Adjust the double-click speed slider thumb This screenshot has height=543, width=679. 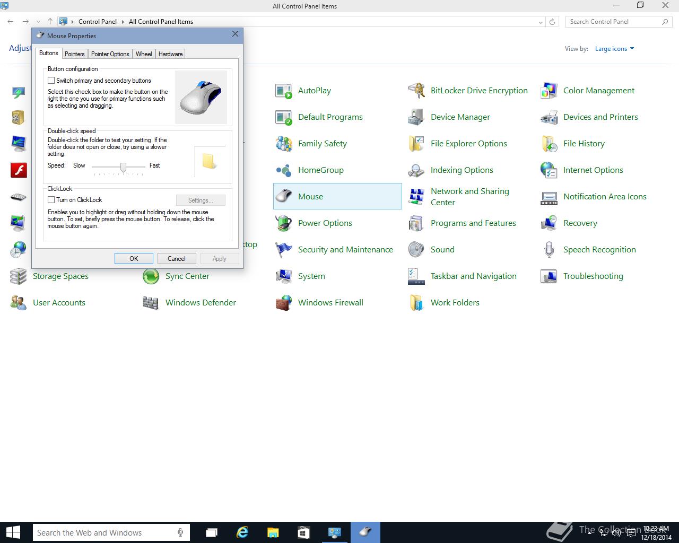click(x=123, y=167)
